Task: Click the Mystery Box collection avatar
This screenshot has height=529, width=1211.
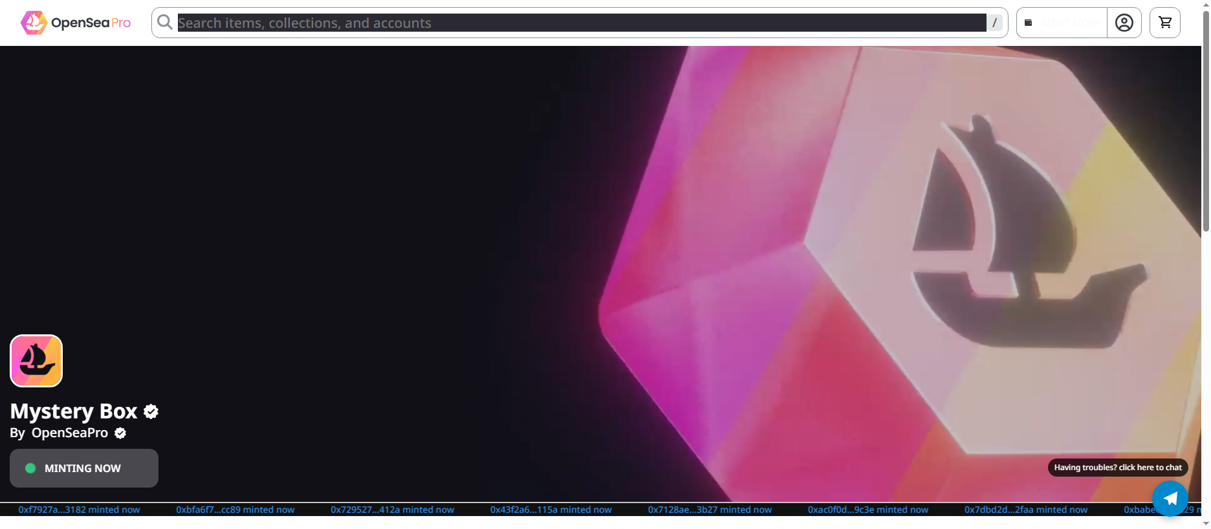Action: tap(36, 361)
